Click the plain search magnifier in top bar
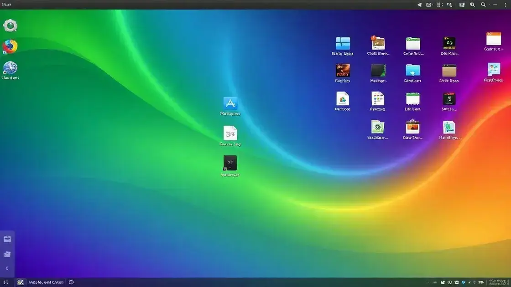The height and width of the screenshot is (287, 511). tap(483, 5)
